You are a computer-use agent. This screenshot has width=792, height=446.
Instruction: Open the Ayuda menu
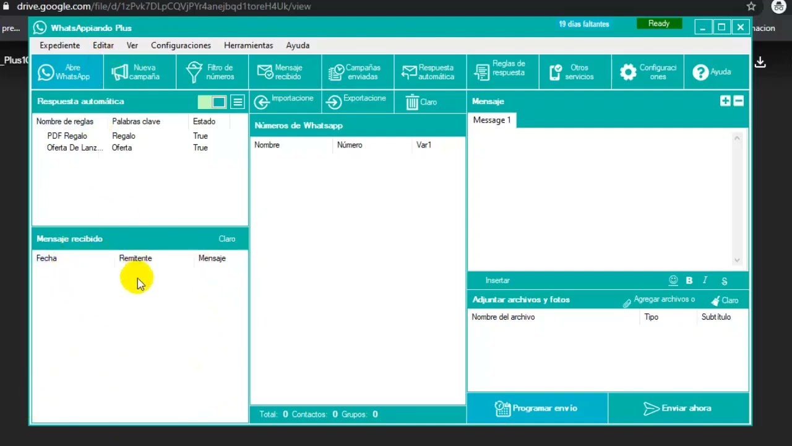click(298, 45)
